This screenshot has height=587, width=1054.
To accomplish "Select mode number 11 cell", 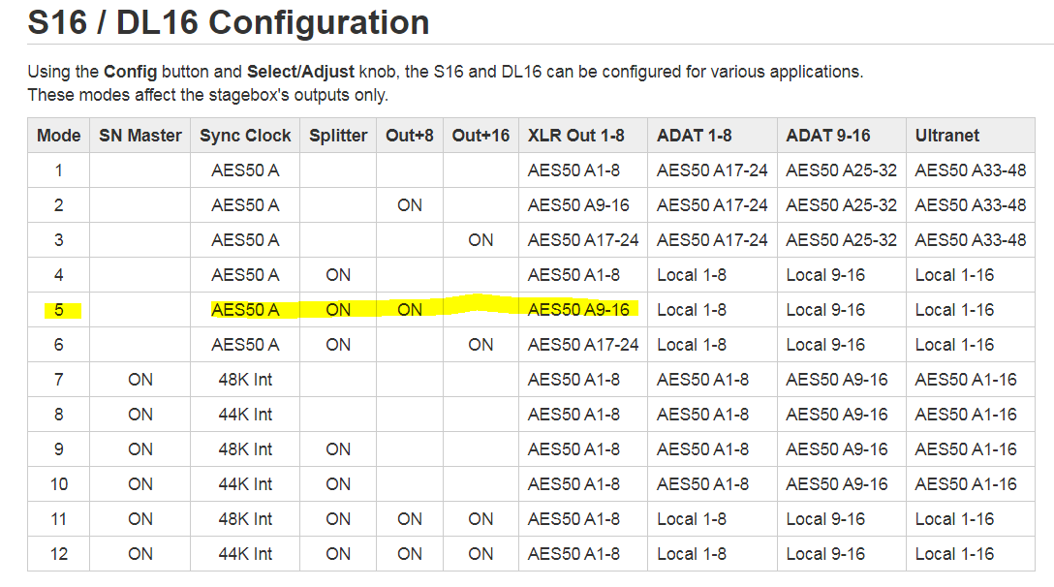I will click(x=58, y=519).
